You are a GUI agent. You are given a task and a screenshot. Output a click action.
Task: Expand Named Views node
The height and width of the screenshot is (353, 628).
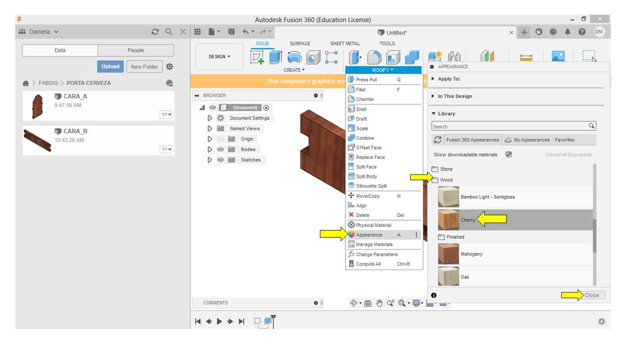[x=210, y=128]
